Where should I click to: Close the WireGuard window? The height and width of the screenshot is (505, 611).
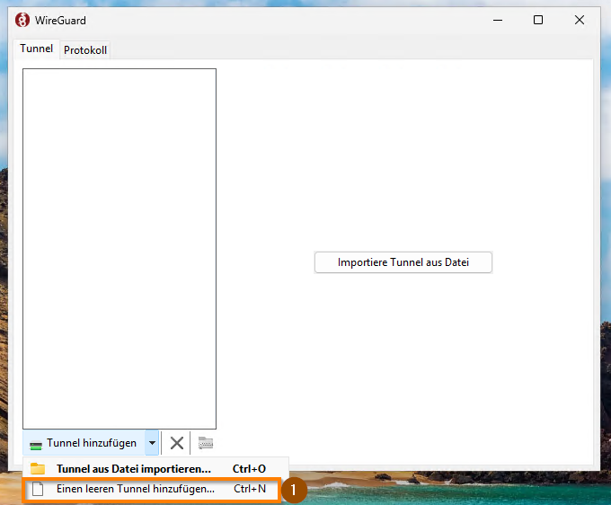580,20
